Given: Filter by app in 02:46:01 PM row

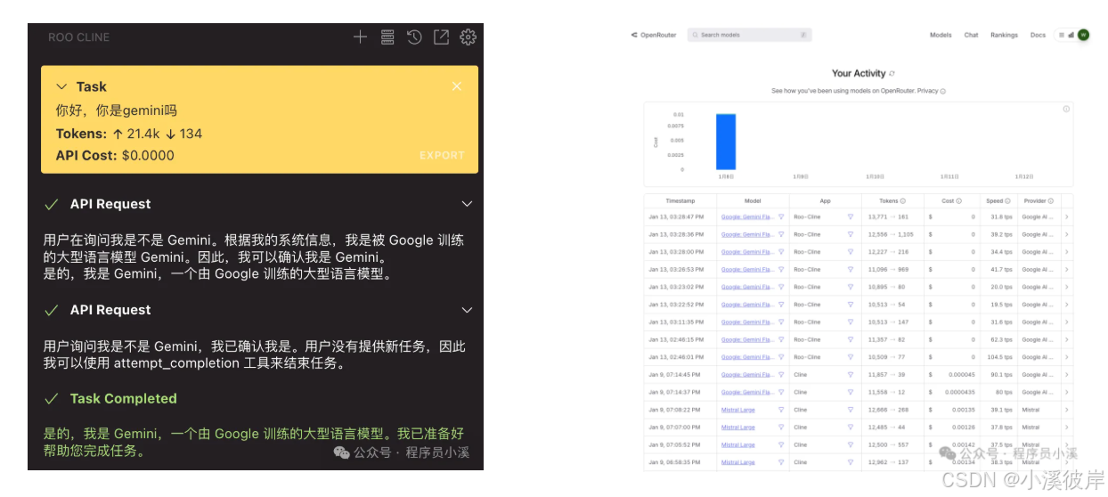Looking at the screenshot, I should (850, 357).
